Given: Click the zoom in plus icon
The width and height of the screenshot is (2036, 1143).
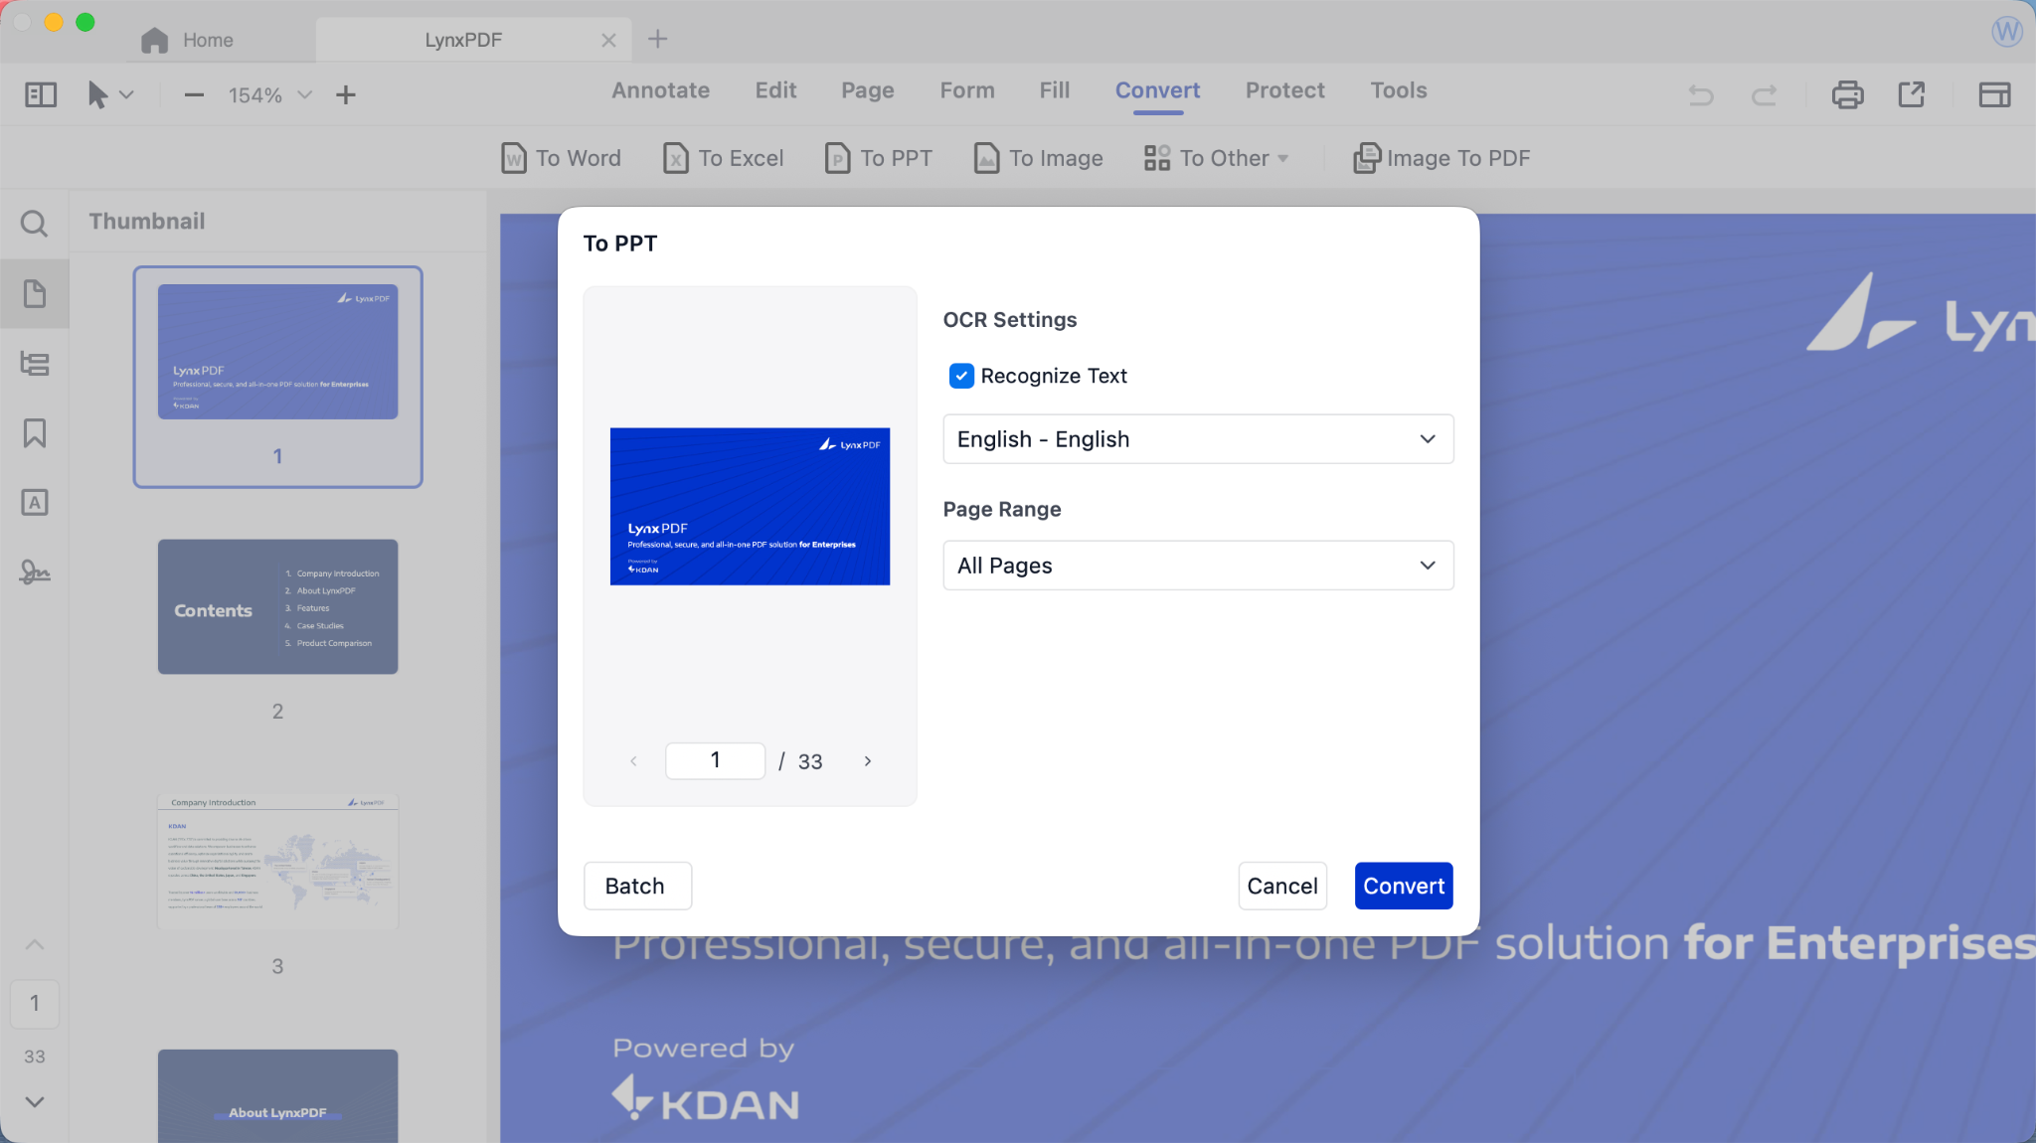Looking at the screenshot, I should (x=345, y=94).
